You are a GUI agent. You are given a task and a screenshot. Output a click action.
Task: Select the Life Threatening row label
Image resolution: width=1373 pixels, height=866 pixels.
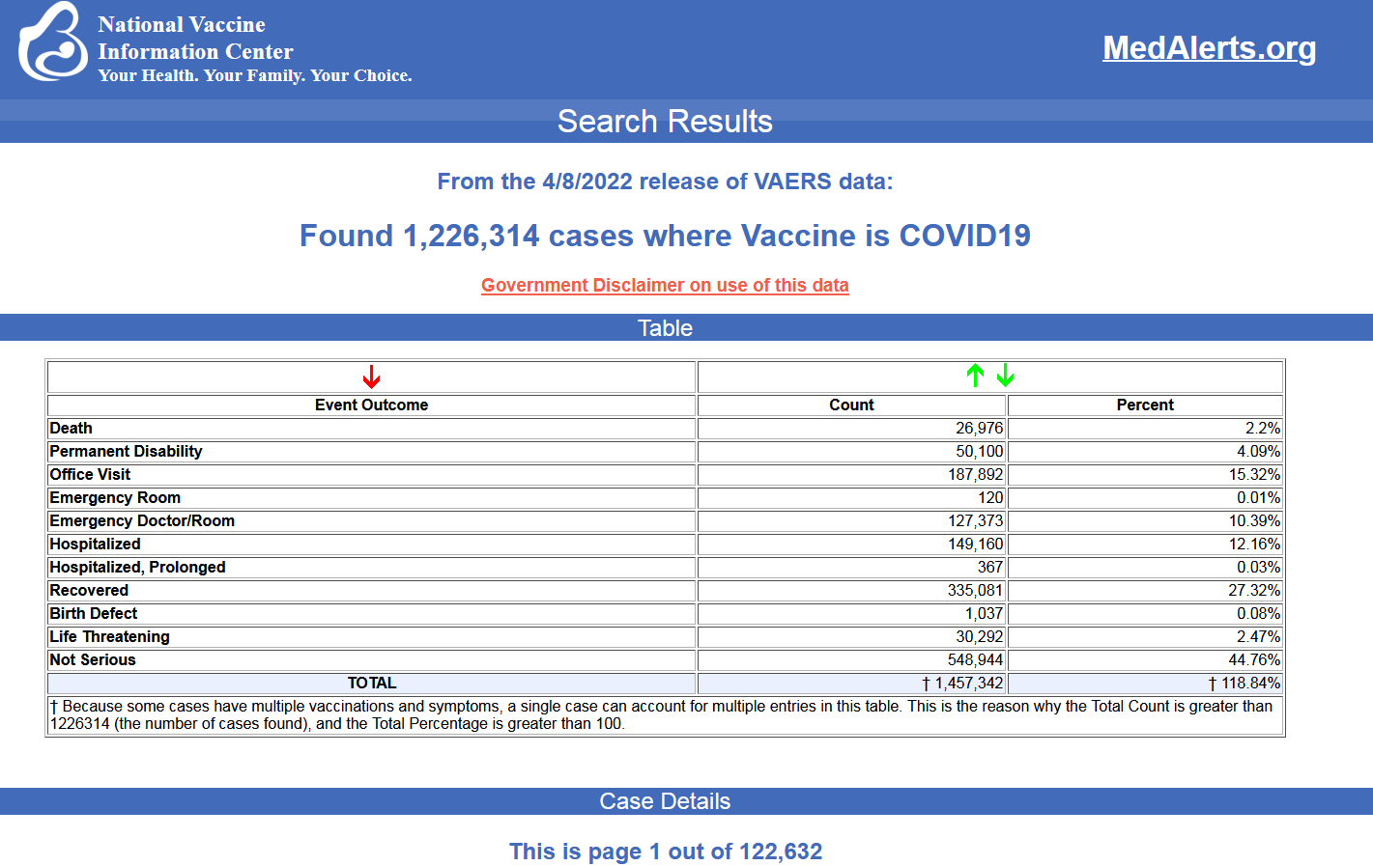pos(109,636)
